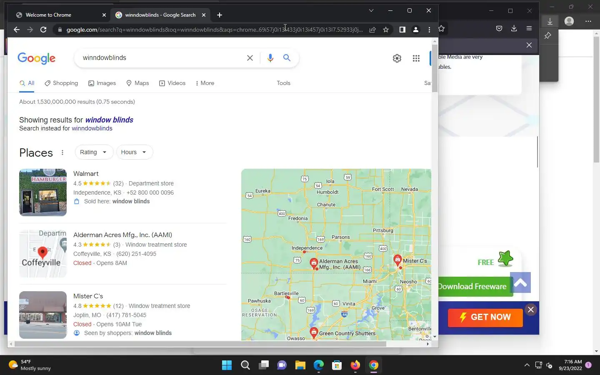
Task: Open File Explorer from taskbar
Action: coord(300,365)
